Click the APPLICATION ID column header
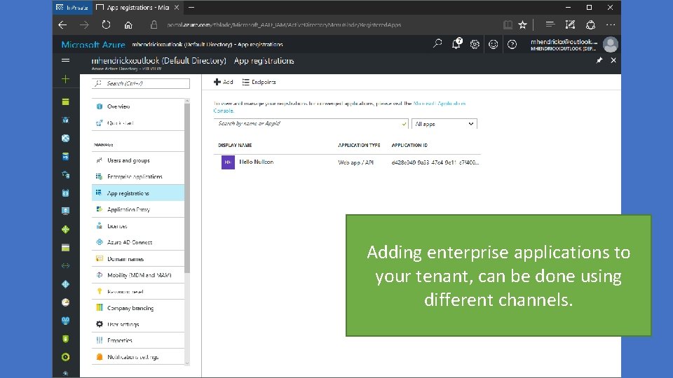This screenshot has width=673, height=378. coord(409,146)
